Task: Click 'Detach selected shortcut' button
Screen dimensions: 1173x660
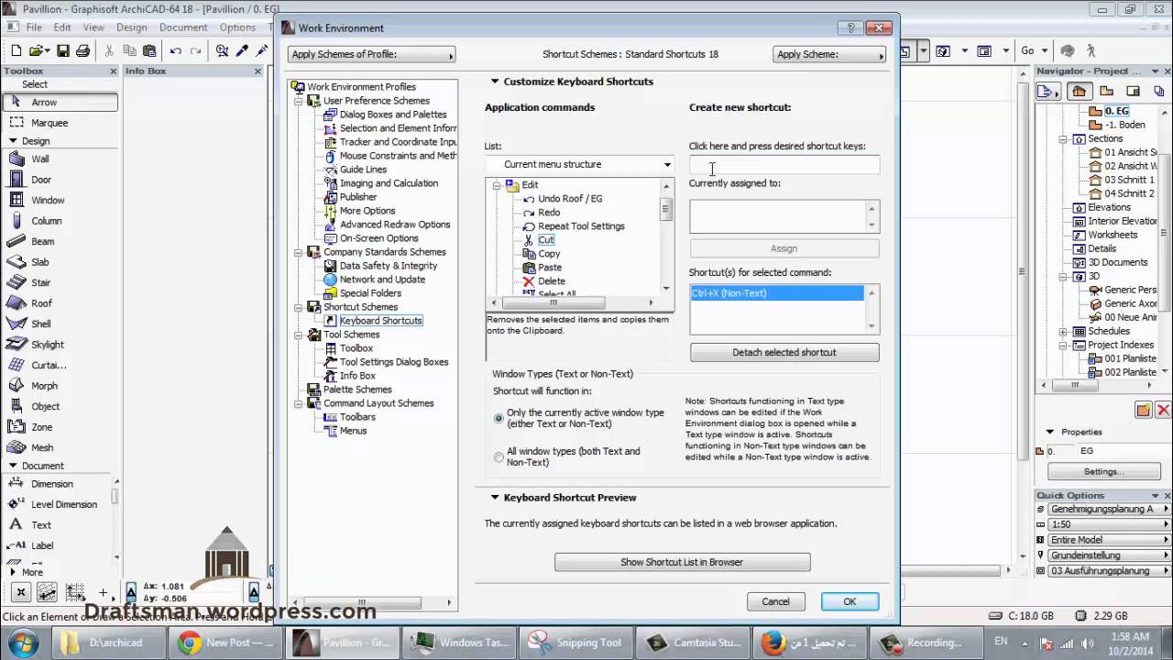Action: coord(784,352)
